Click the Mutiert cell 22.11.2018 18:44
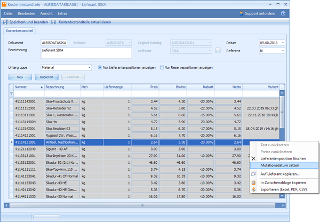The height and width of the screenshot is (222, 320). (x=261, y=115)
